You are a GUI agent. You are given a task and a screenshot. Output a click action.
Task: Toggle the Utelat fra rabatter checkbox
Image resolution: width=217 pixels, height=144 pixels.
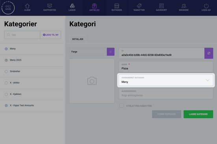point(122,105)
